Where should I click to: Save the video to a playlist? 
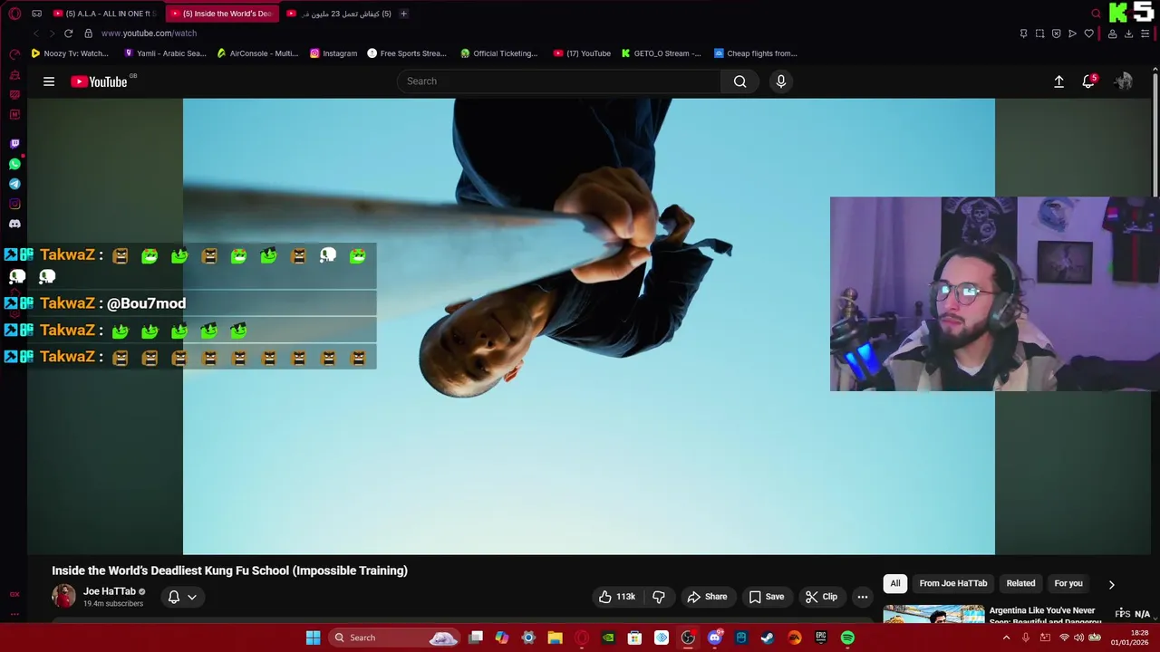[767, 597]
